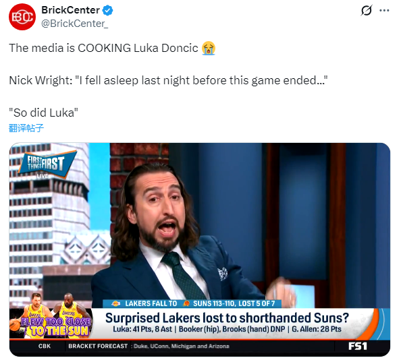Open the Grok slash-circle icon
Screen dimensions: 401x362
(366, 11)
